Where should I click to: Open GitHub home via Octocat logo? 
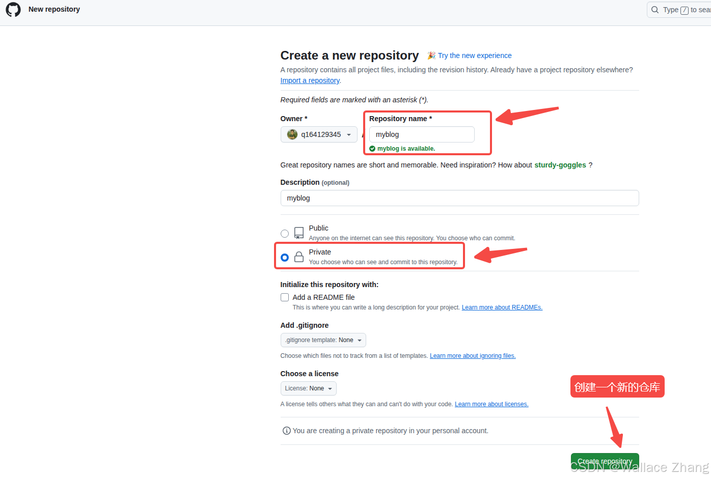[13, 10]
